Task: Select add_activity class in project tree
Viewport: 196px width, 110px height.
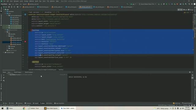Action: pos(14,18)
